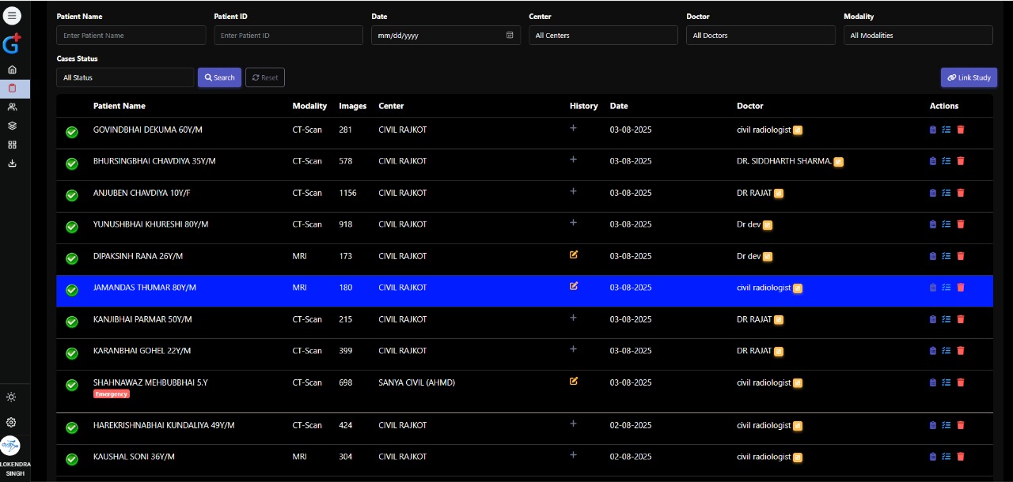Viewport: 1013px width, 482px height.
Task: Open task list icon for KANJIBHAI PARMAR
Action: point(946,319)
